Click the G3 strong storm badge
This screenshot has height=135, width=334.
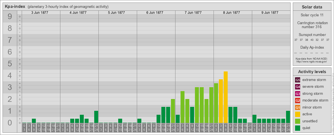(298, 94)
